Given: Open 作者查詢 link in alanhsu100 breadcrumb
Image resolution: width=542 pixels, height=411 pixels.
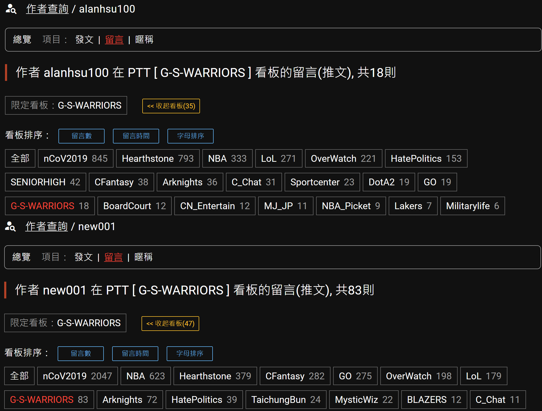Looking at the screenshot, I should (x=47, y=9).
